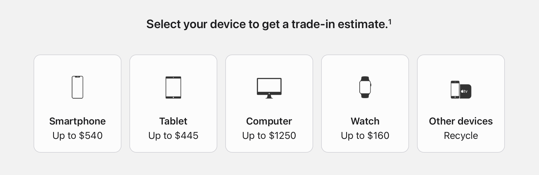The width and height of the screenshot is (539, 175).
Task: Click the Other devices label text
Action: [461, 121]
